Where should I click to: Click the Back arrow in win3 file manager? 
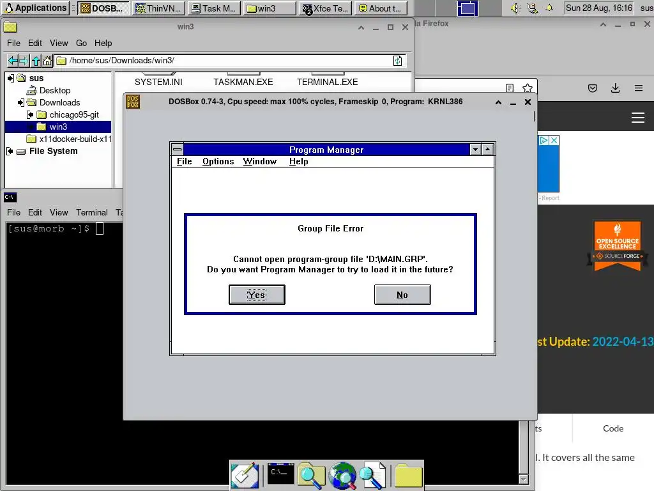pyautogui.click(x=13, y=61)
